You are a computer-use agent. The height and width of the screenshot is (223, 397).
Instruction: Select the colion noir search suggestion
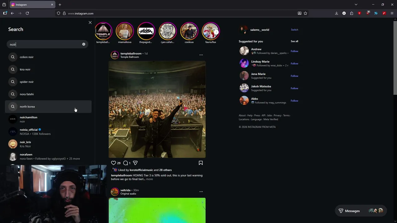tap(48, 57)
